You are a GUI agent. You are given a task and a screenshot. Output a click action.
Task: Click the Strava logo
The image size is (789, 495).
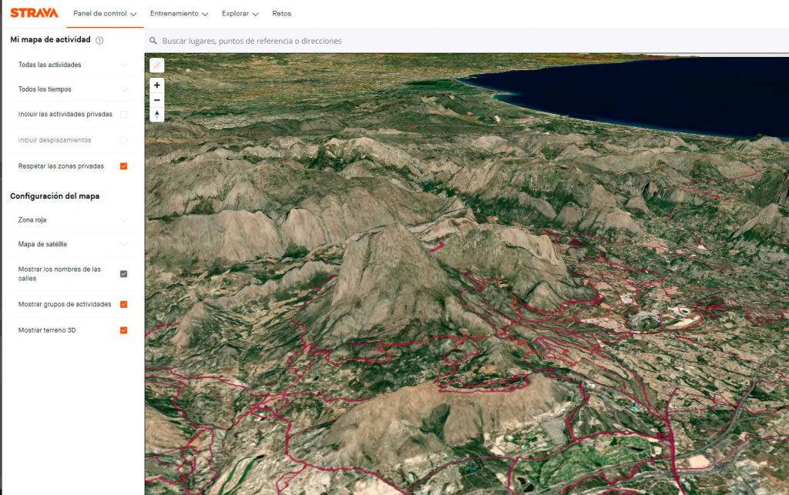[34, 13]
